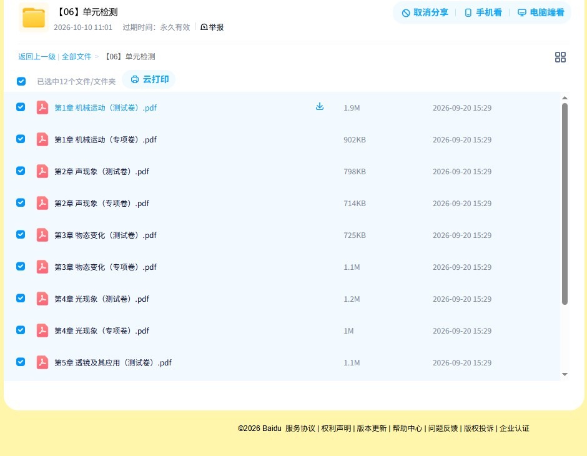Uncheck 第3章 物态变化（专项卷）checkbox
This screenshot has width=587, height=456.
tap(21, 266)
